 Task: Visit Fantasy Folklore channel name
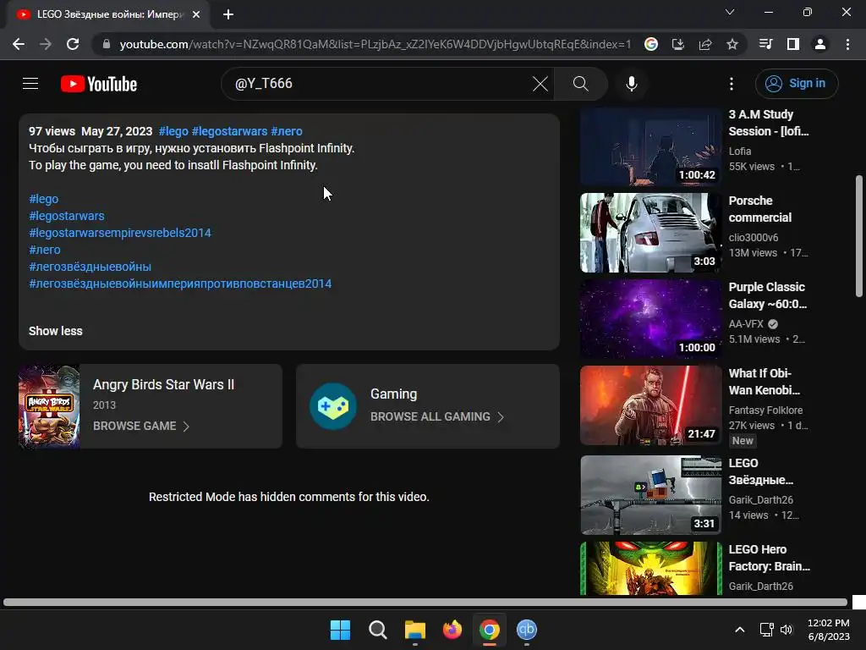pos(765,410)
